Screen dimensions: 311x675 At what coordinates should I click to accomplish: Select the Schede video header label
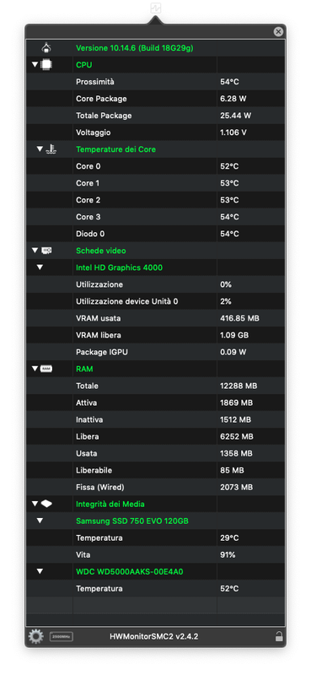[x=101, y=251]
